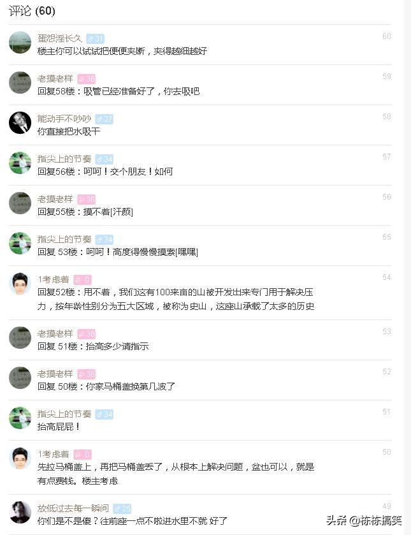Click the 评论 (60) comment count header
Screen dimensions: 411x535
[31, 11]
